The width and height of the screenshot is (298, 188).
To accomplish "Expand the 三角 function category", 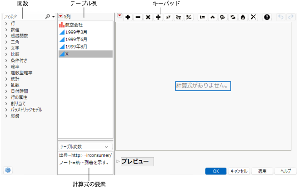I will pyautogui.click(x=6, y=42).
